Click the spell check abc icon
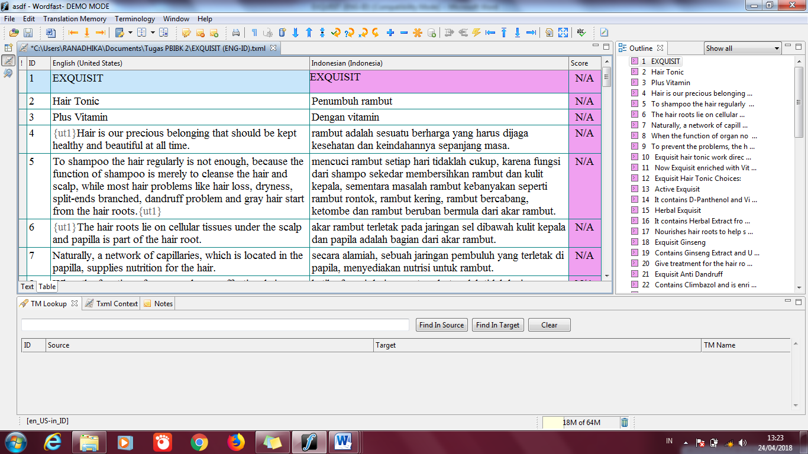The width and height of the screenshot is (808, 454). [x=581, y=33]
